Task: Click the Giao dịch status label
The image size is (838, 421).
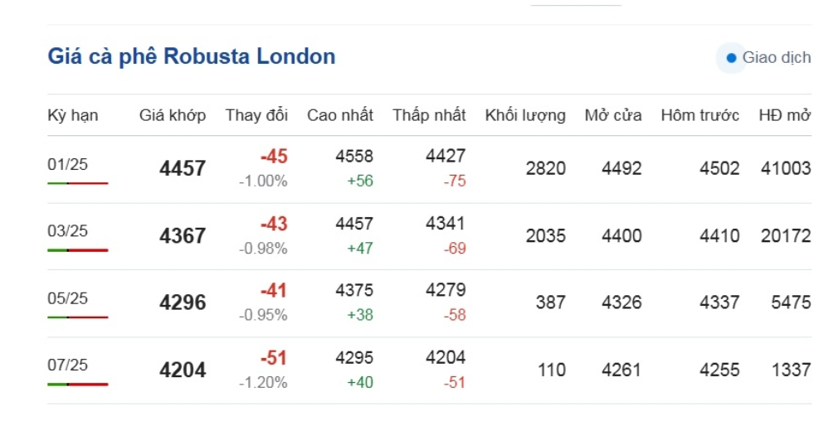Action: coord(776,58)
